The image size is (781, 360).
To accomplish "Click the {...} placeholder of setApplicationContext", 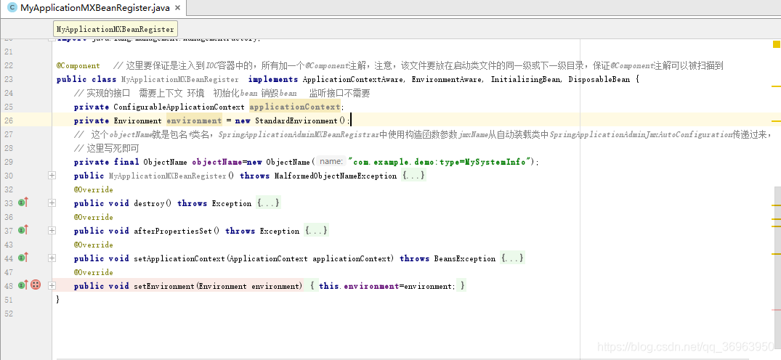I will point(512,258).
